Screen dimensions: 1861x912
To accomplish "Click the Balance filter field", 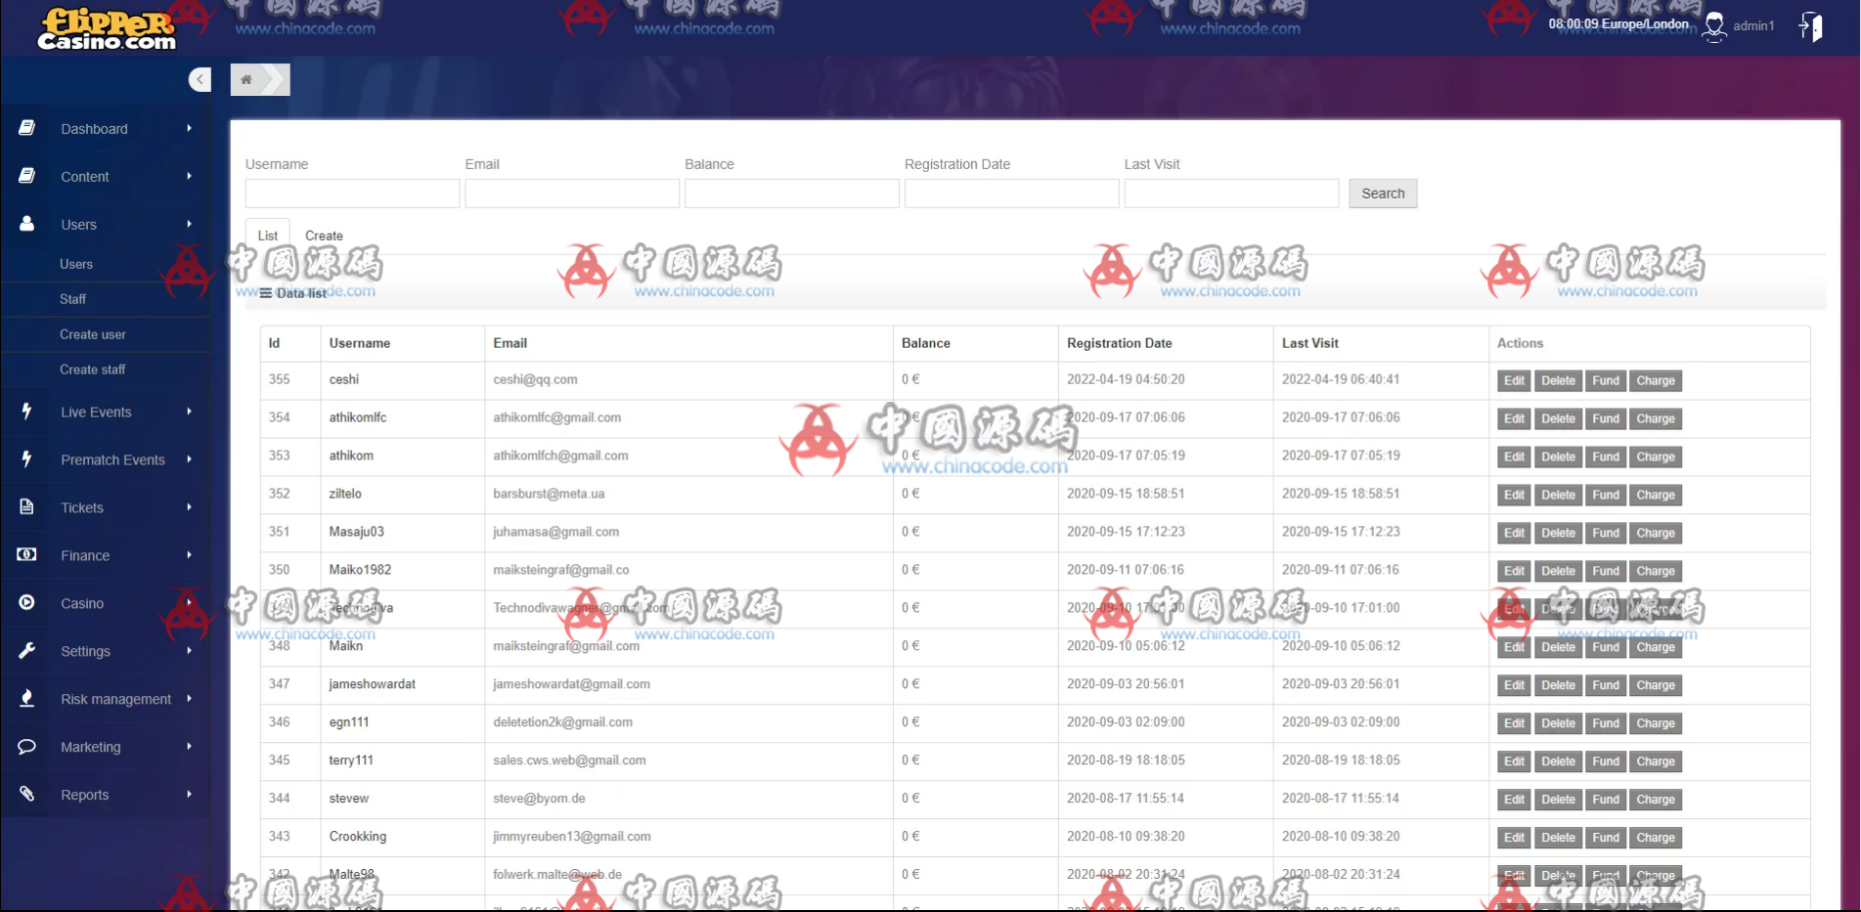I will 792,194.
